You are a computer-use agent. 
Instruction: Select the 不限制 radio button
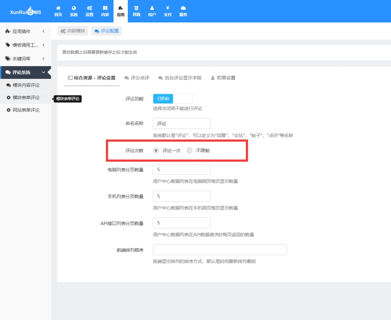coord(190,150)
